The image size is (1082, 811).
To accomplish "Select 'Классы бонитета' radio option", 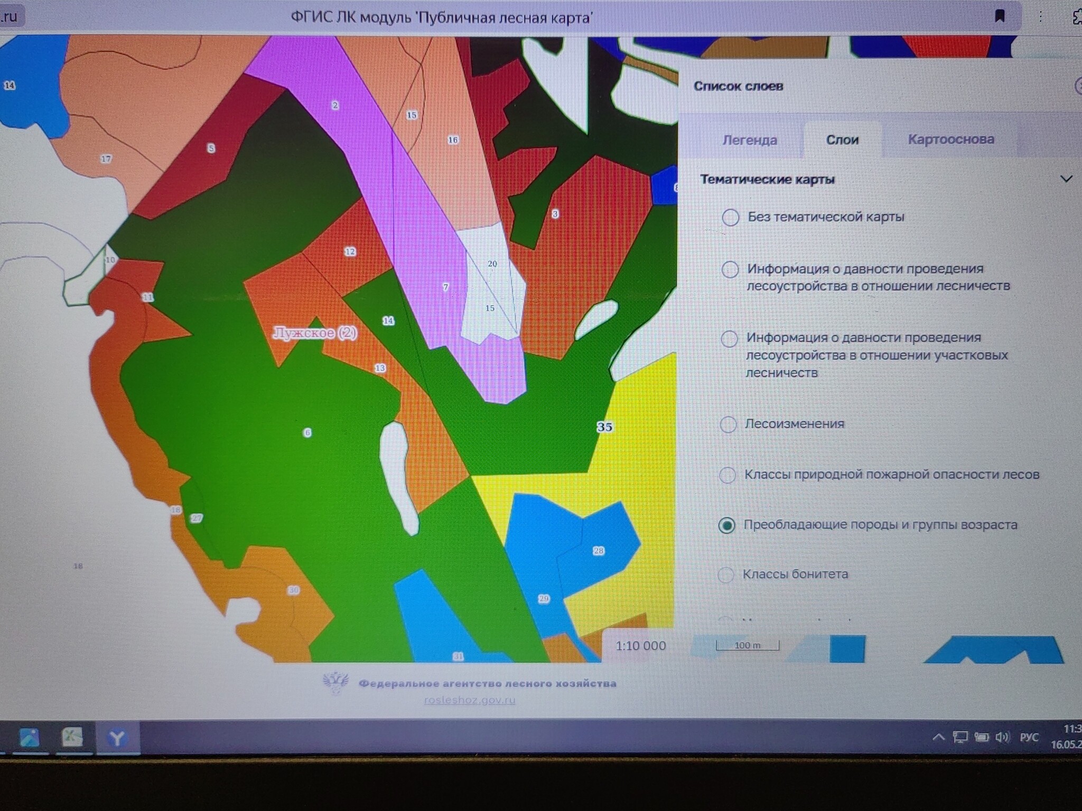I will (726, 574).
